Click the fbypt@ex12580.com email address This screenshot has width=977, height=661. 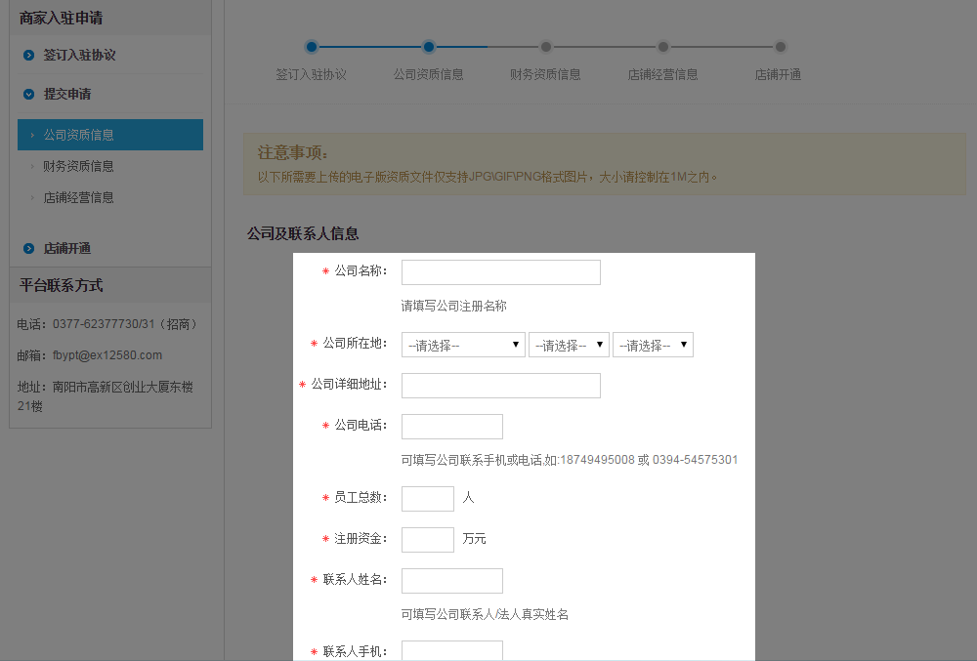pos(107,355)
